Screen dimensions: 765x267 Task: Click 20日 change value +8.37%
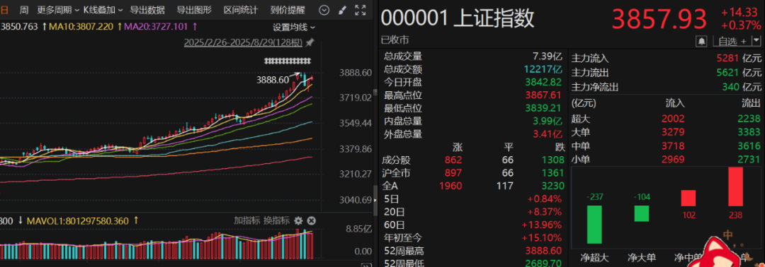(x=545, y=212)
